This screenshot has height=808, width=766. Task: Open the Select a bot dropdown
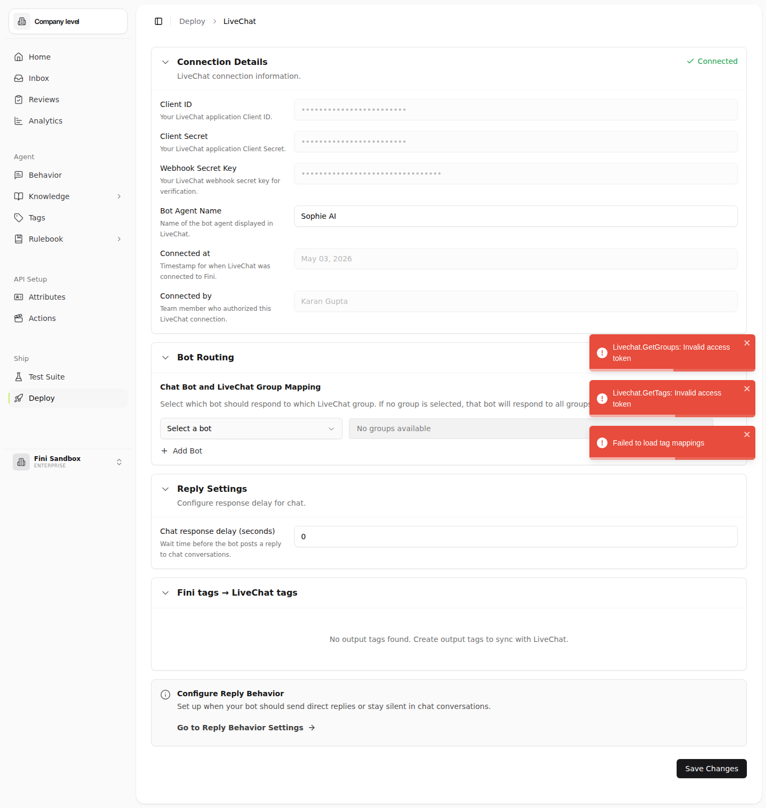point(251,428)
